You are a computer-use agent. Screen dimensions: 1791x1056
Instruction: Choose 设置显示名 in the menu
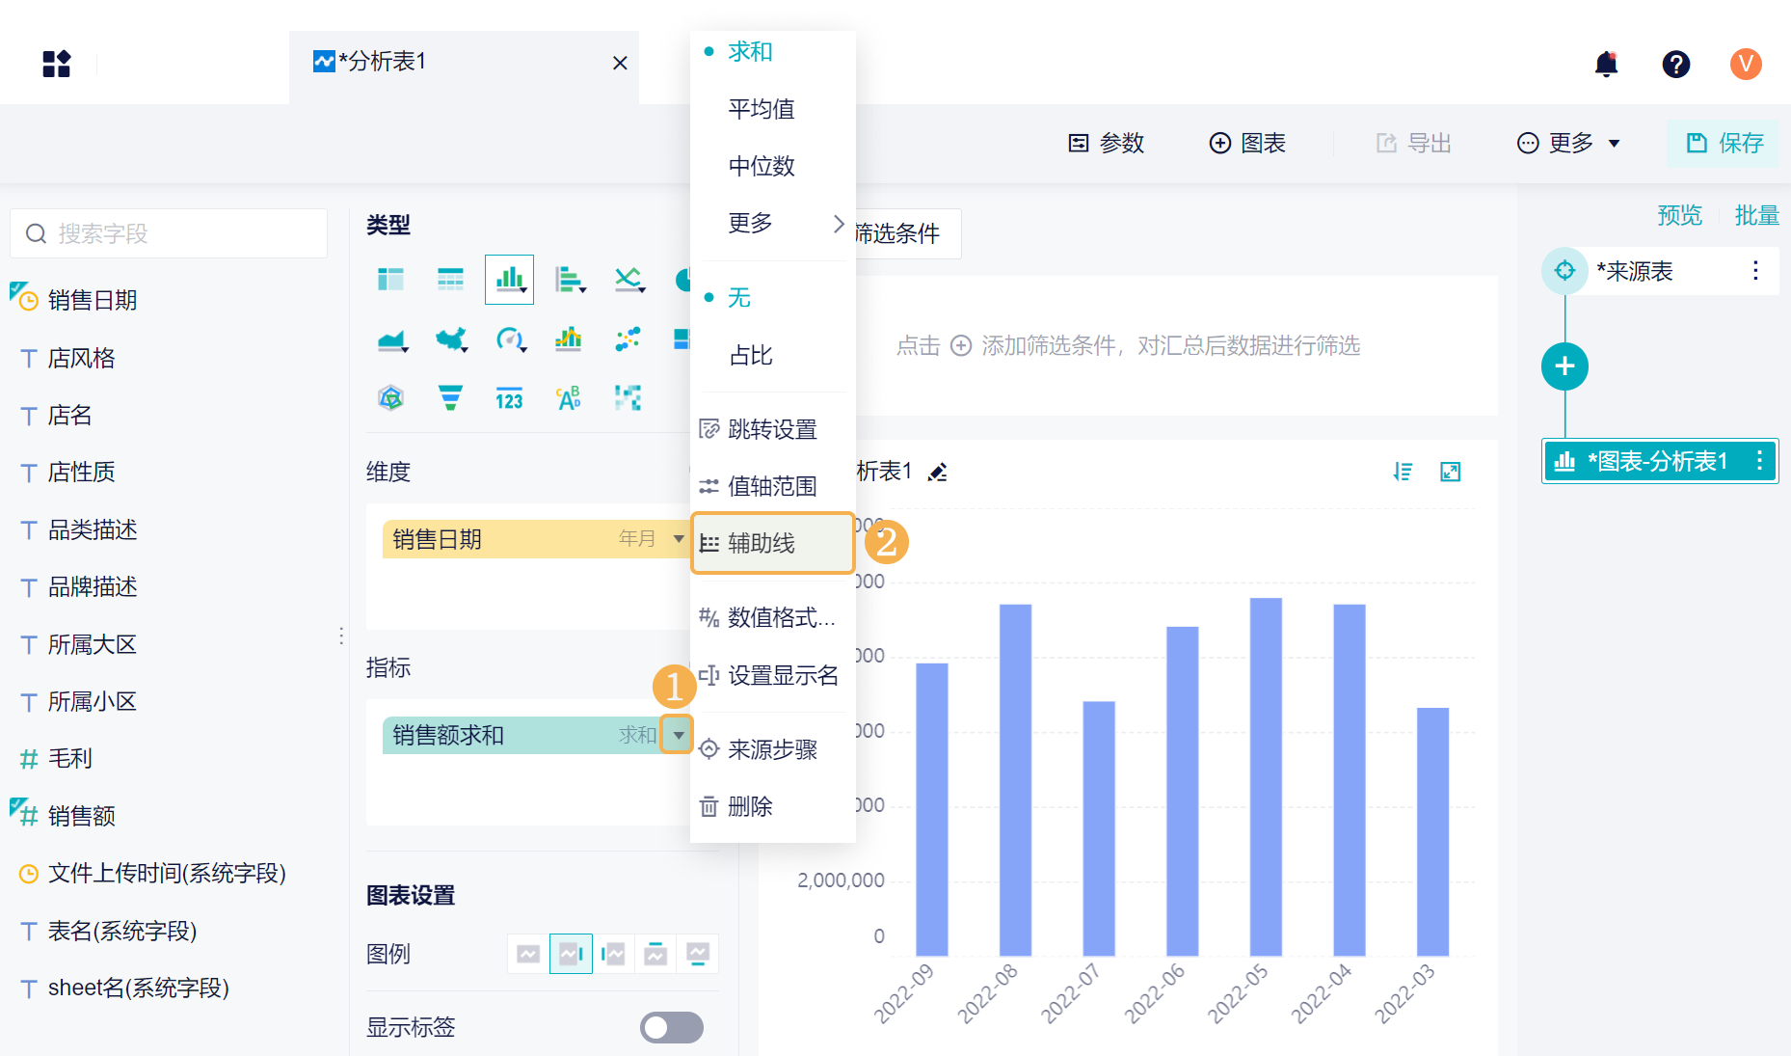pyautogui.click(x=773, y=675)
